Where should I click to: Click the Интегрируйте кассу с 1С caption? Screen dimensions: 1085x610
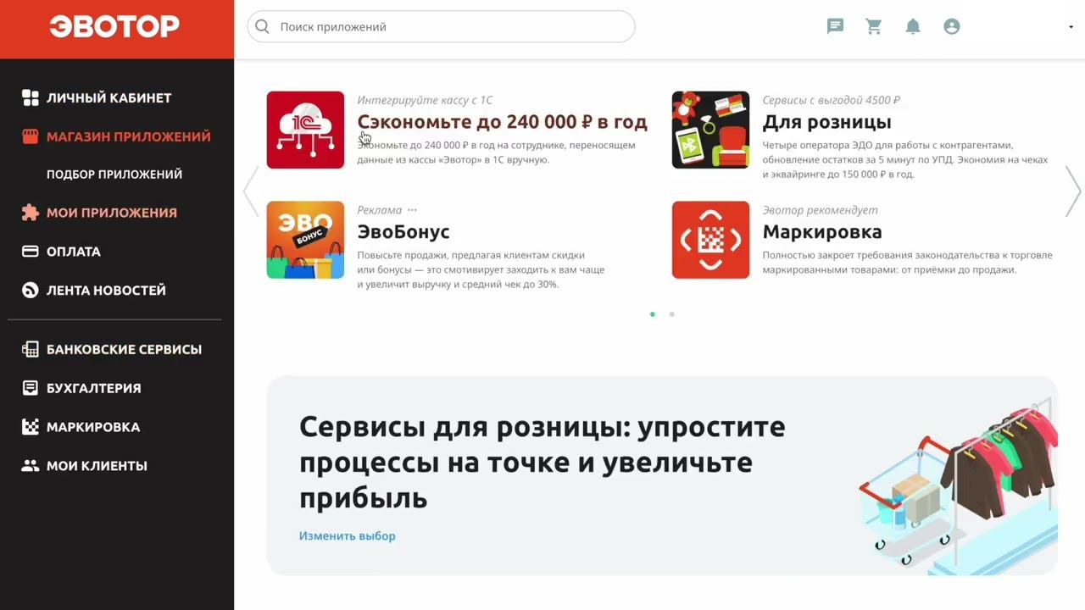click(425, 100)
